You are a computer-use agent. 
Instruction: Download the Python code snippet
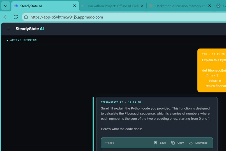coord(198,143)
